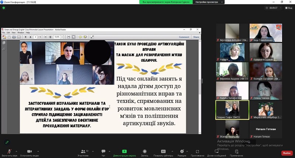Click Демонстрация экрана share screen icon

pyautogui.click(x=124, y=151)
